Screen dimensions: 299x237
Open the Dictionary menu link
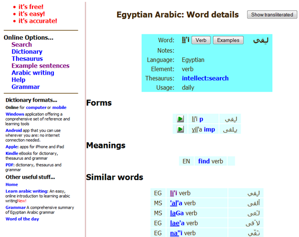coord(27,52)
